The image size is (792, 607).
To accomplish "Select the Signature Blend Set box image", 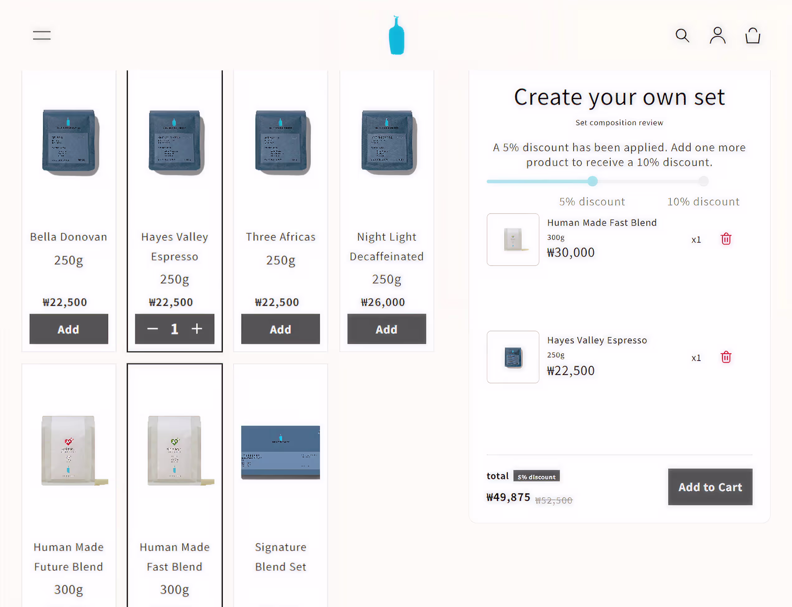I will pyautogui.click(x=280, y=452).
